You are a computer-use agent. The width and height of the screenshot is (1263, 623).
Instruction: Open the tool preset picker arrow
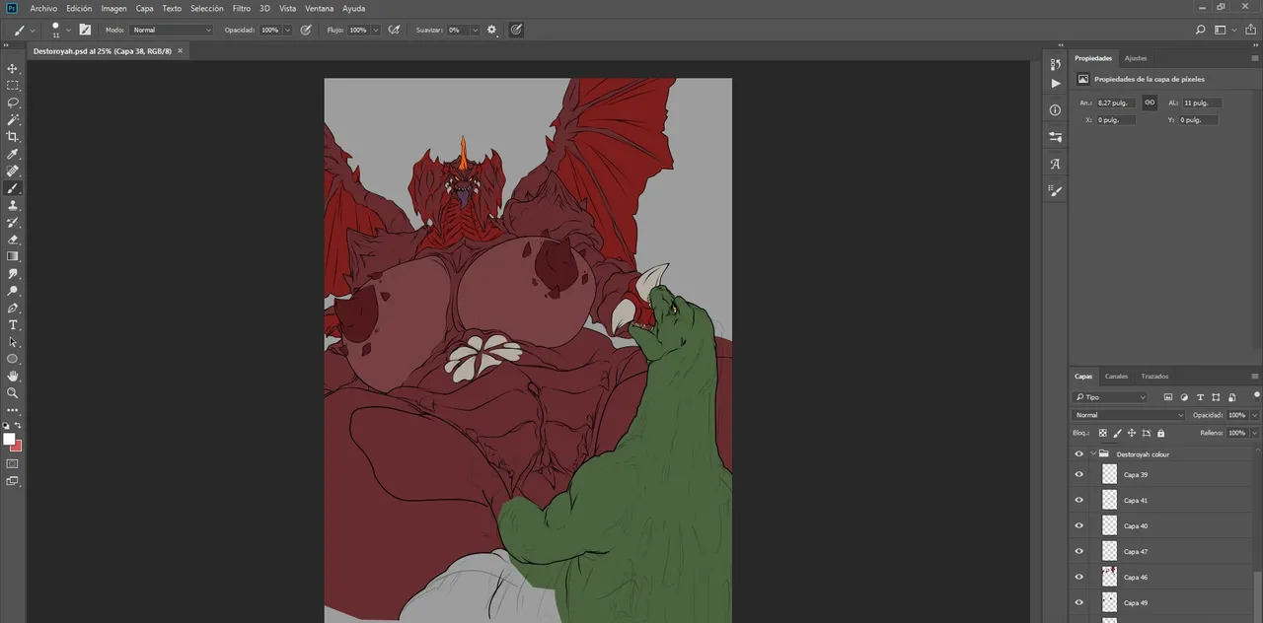(33, 31)
